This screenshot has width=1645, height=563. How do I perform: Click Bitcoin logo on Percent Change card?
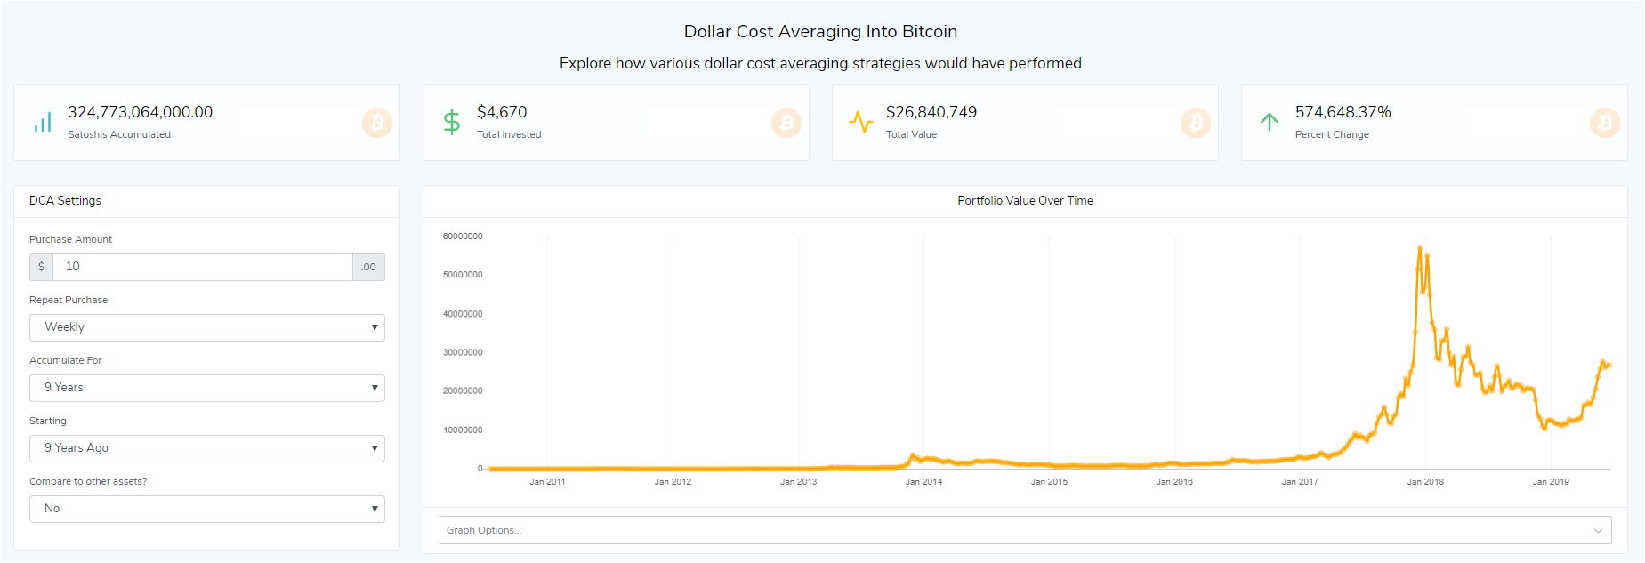coord(1605,123)
